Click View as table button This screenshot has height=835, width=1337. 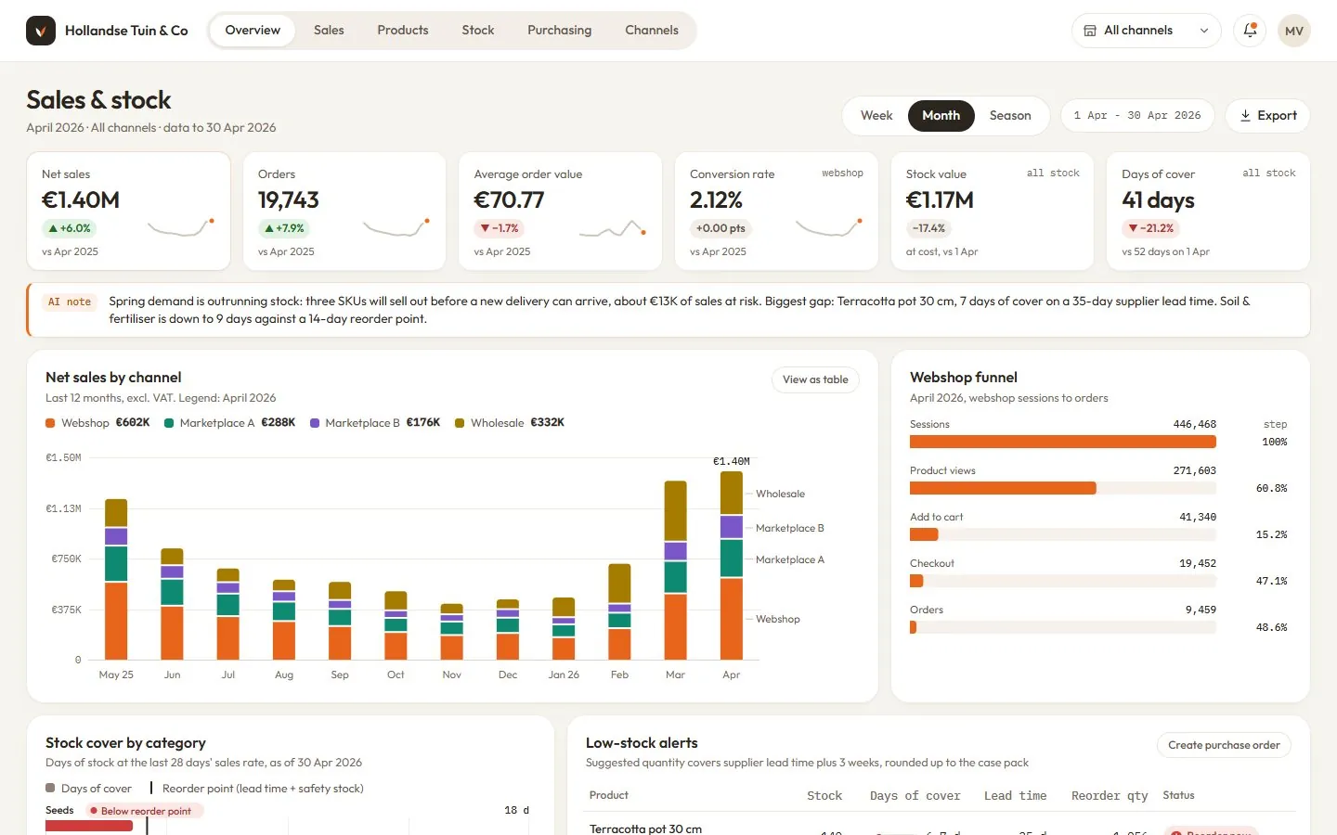[815, 379]
